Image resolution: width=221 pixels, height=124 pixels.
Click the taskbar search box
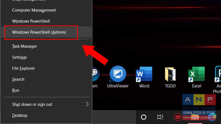[114, 117]
